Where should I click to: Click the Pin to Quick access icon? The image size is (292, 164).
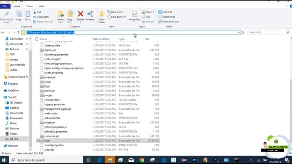click(x=7, y=14)
